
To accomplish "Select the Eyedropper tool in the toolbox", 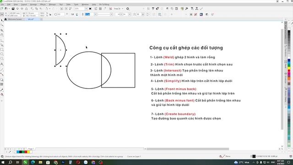I will coord(2,90).
